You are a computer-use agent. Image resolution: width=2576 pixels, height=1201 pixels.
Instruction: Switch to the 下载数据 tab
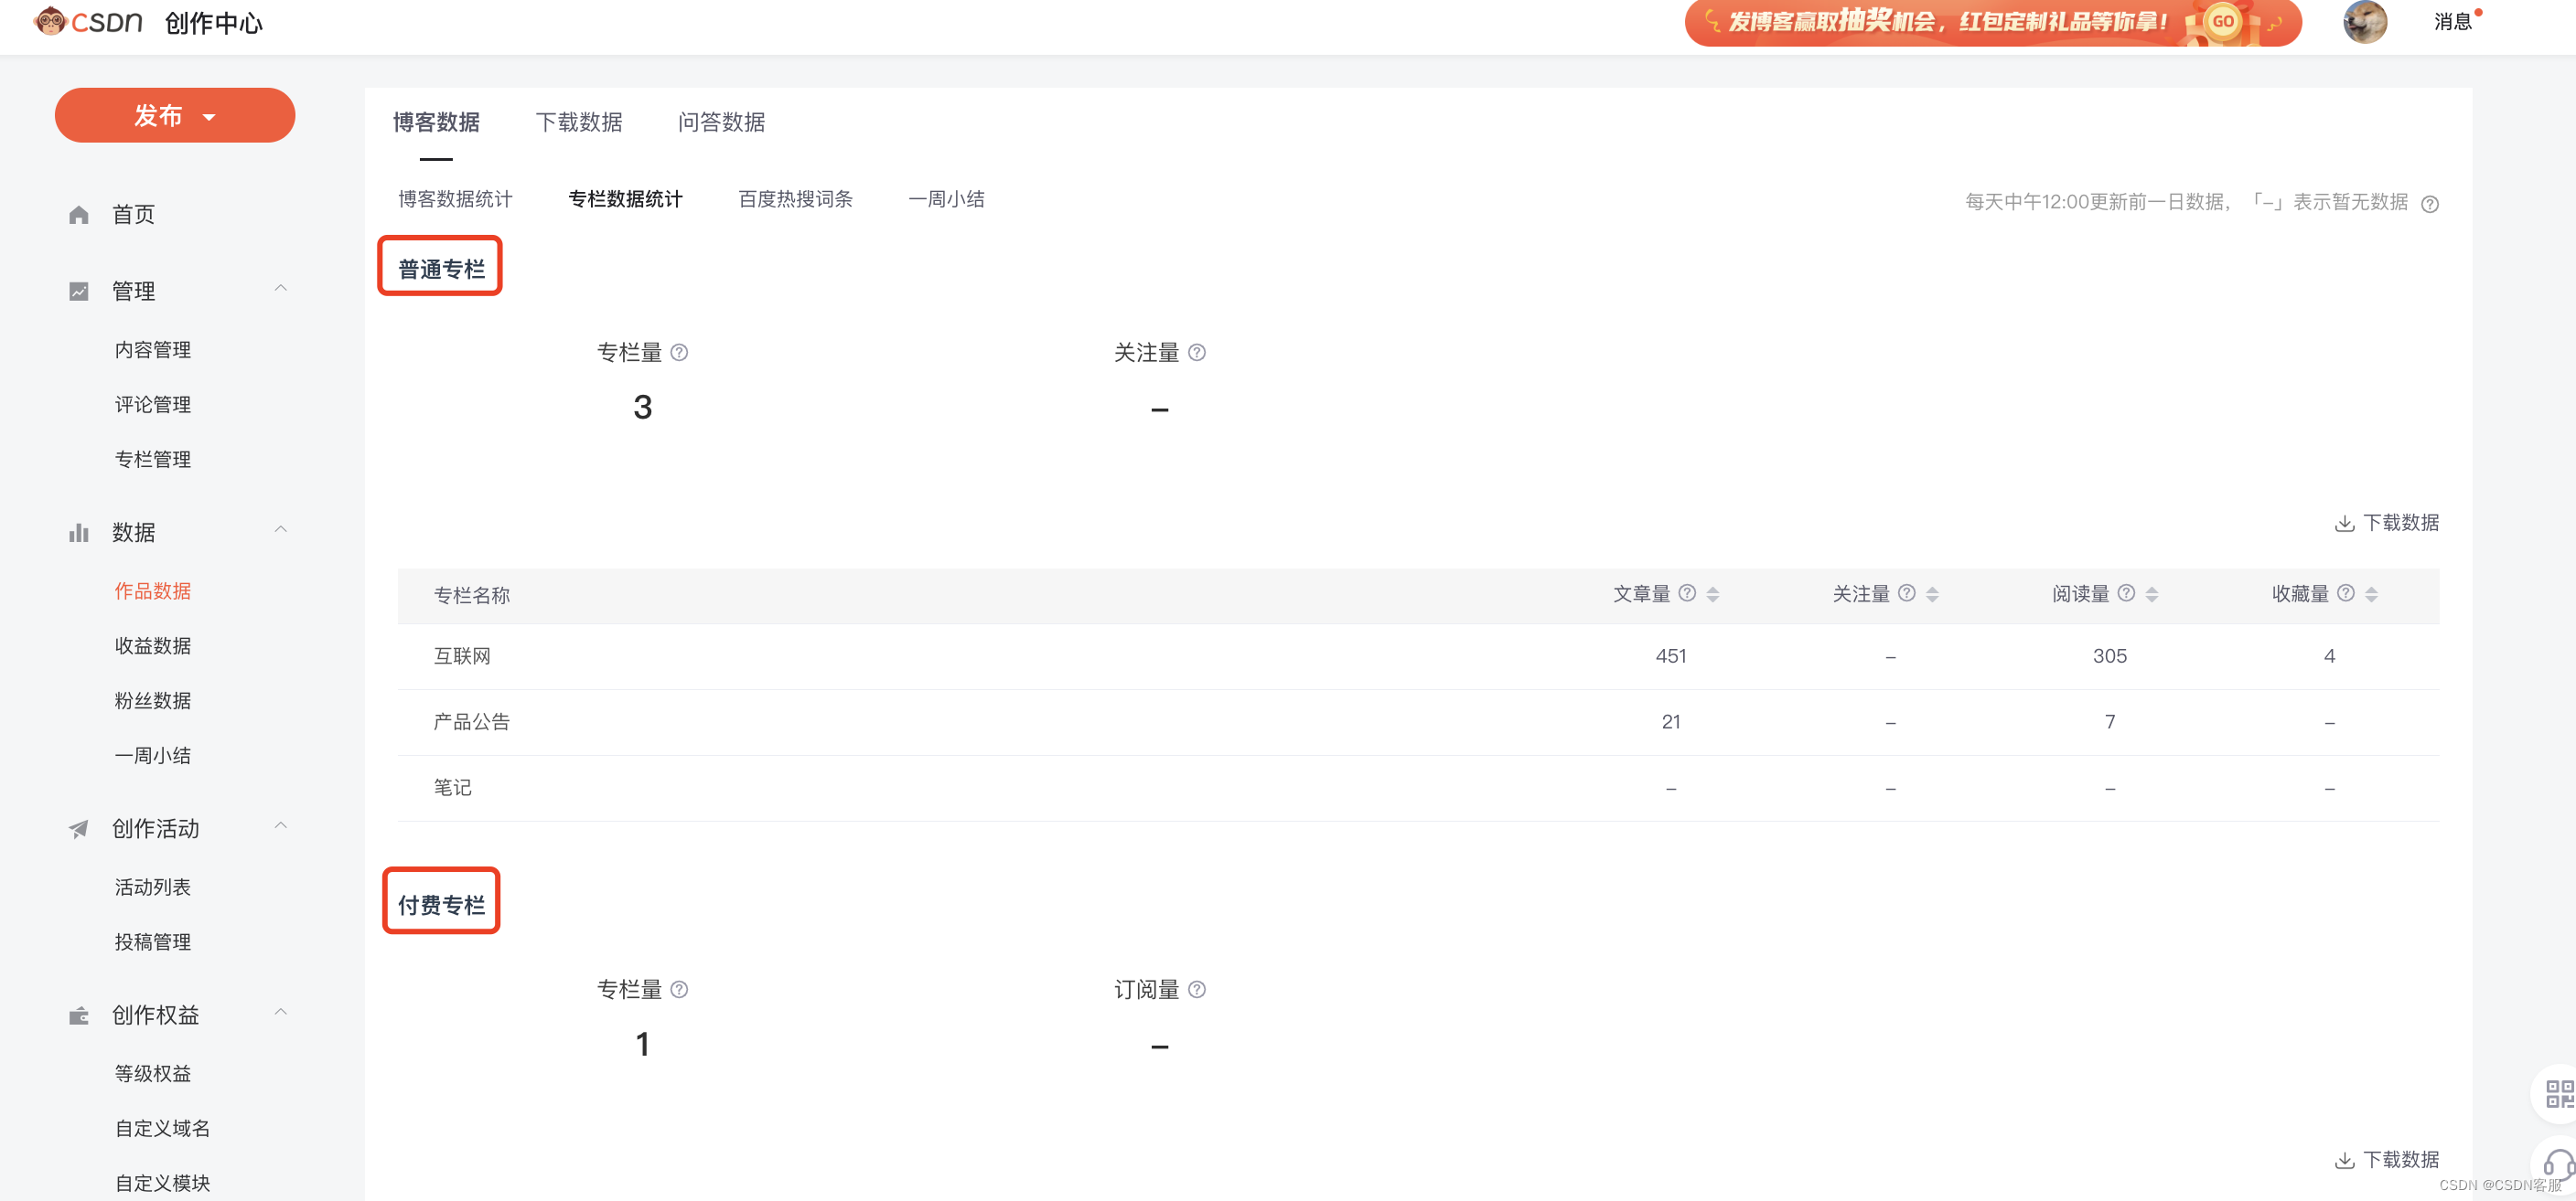coord(578,122)
